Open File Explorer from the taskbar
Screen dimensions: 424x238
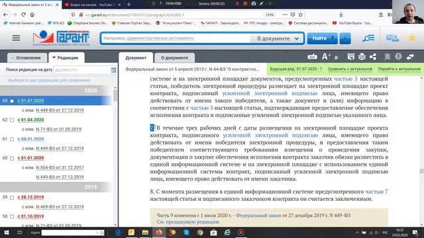[145, 232]
